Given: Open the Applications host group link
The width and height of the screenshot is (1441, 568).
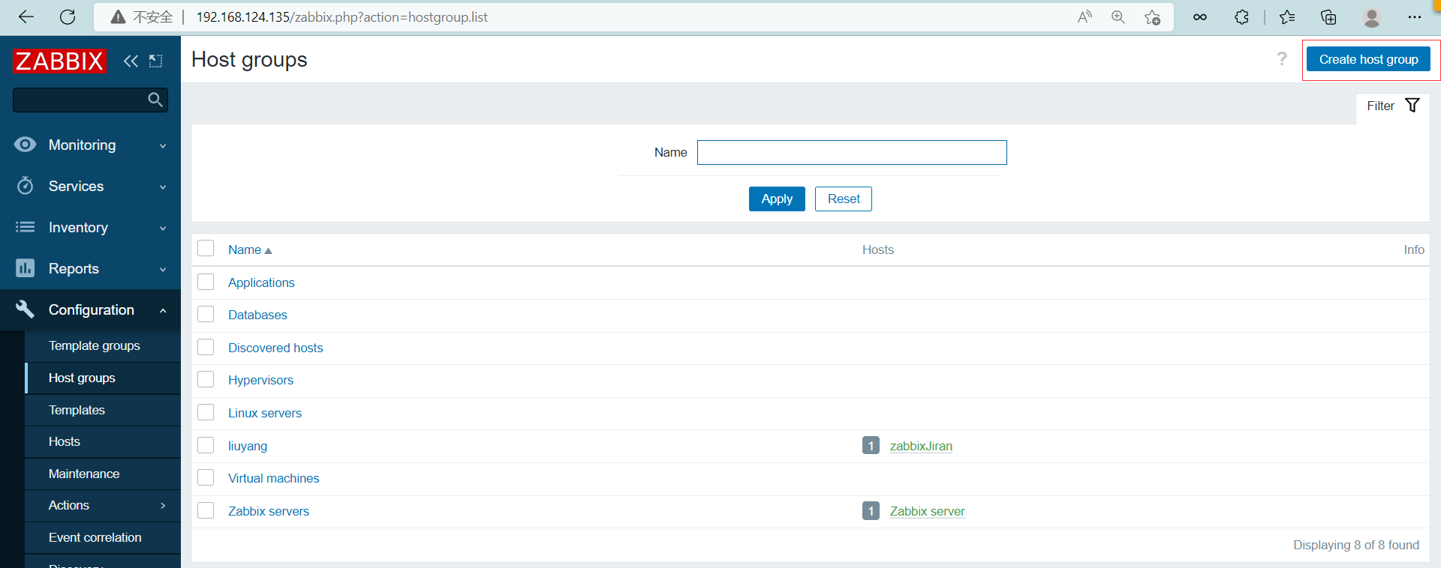Looking at the screenshot, I should tap(261, 283).
